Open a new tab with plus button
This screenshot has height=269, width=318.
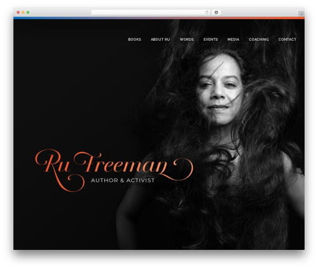[x=301, y=14]
